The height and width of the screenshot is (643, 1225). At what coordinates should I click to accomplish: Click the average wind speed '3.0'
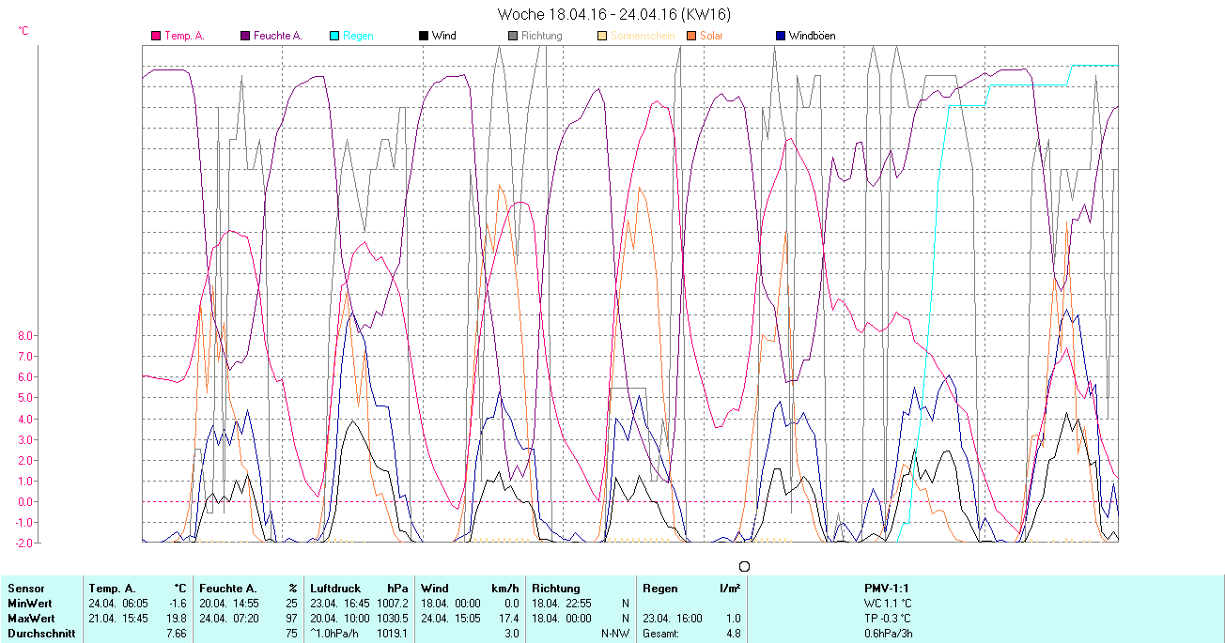(511, 634)
